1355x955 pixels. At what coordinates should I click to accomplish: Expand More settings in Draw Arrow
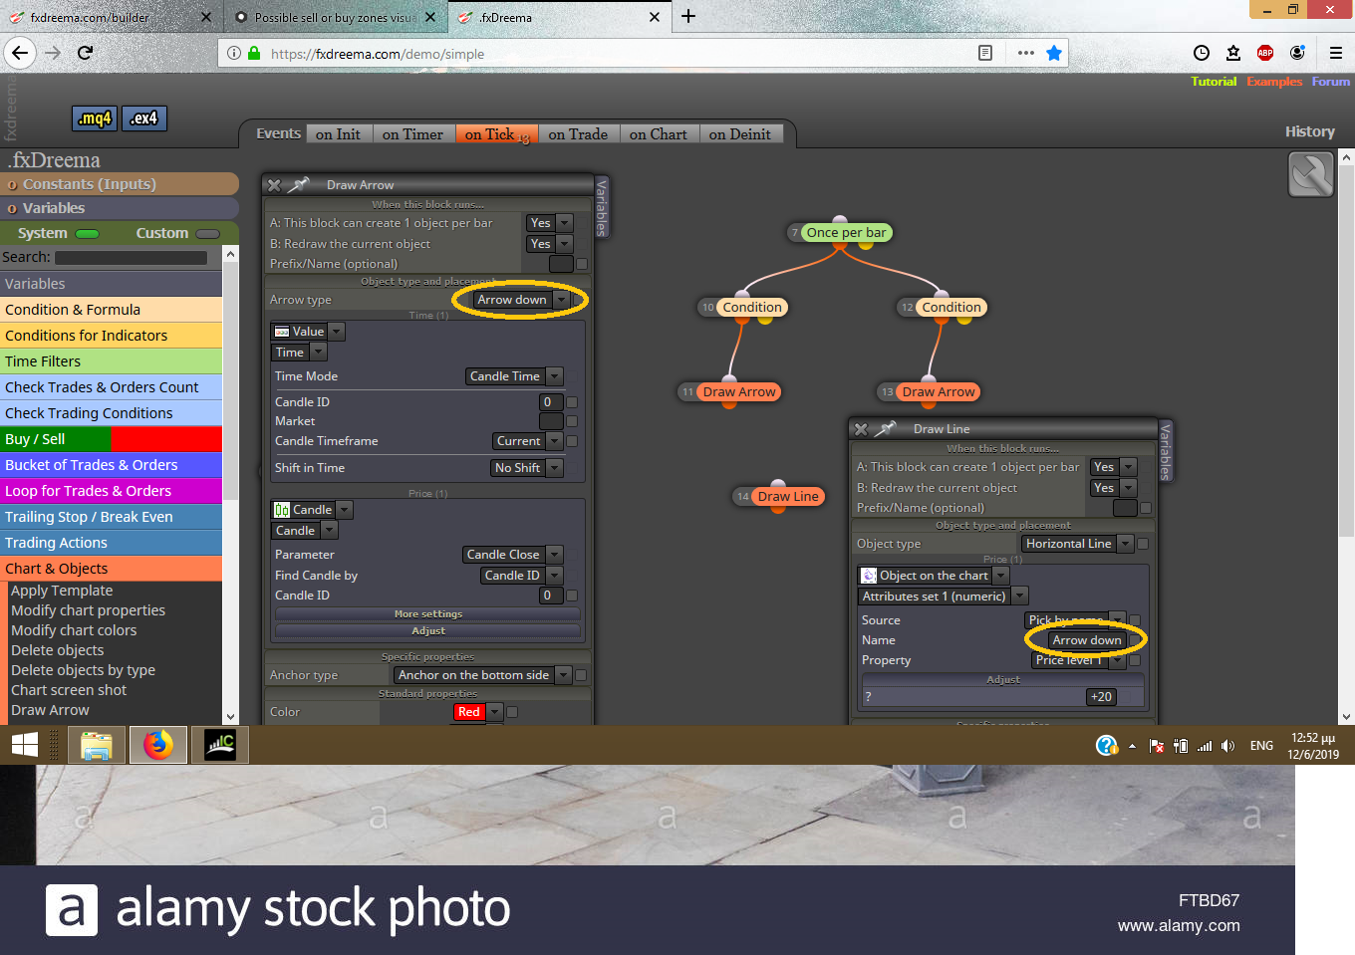428,614
